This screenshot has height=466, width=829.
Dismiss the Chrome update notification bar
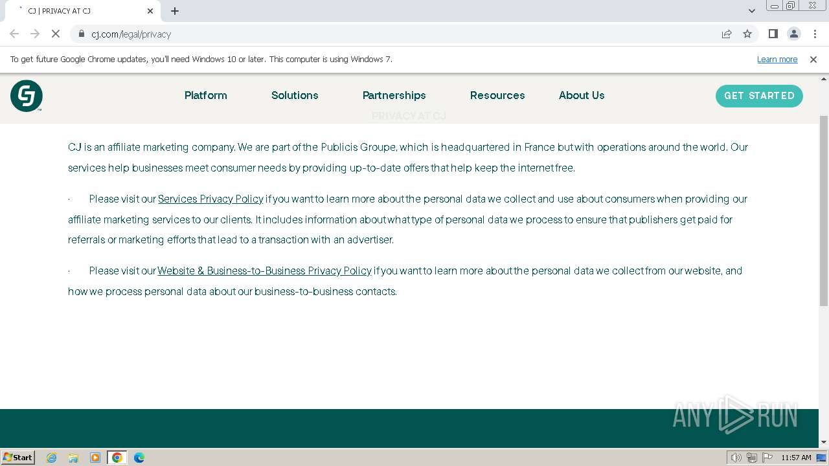(813, 59)
